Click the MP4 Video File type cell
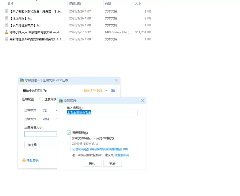 click(x=118, y=32)
